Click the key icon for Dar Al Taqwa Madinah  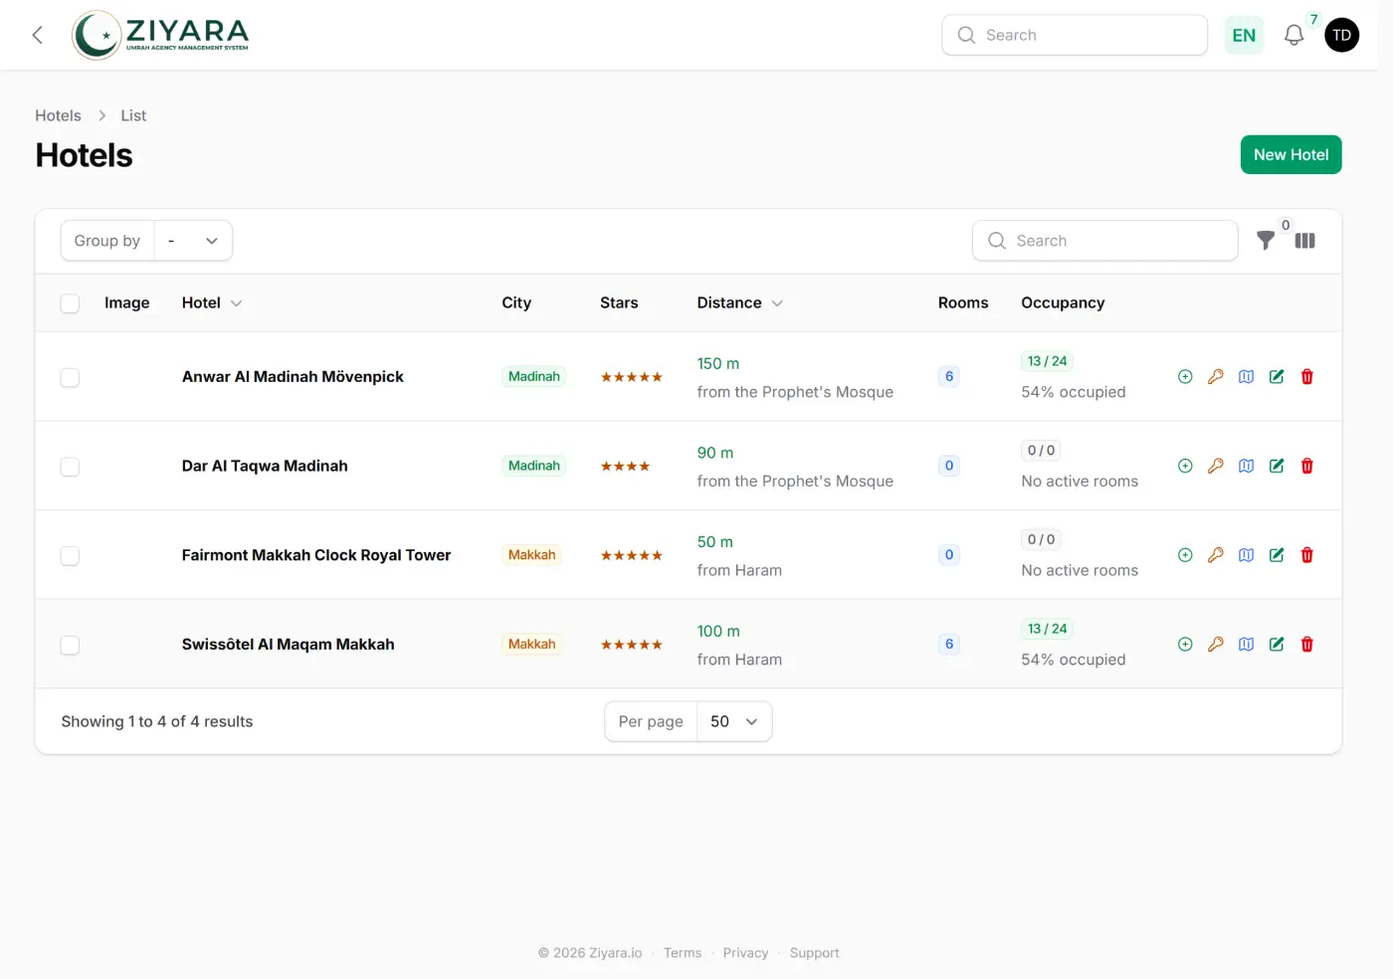(1216, 466)
